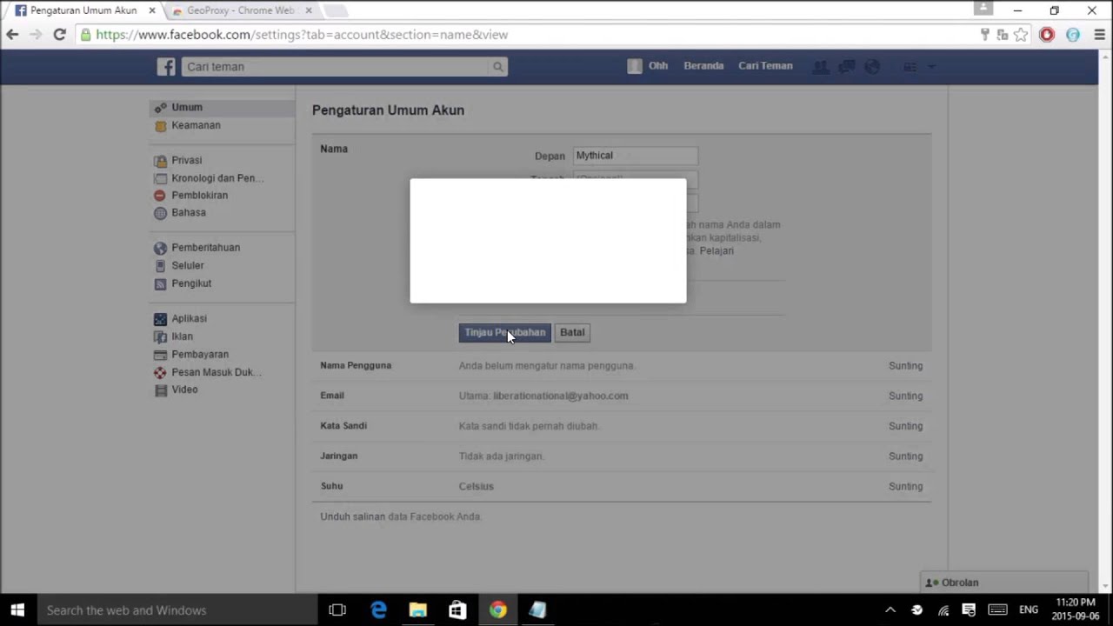Click the Chrome icon on the taskbar

497,610
